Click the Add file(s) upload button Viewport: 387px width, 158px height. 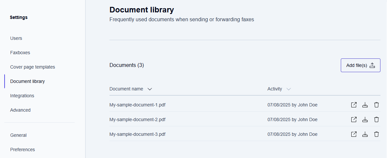click(360, 65)
